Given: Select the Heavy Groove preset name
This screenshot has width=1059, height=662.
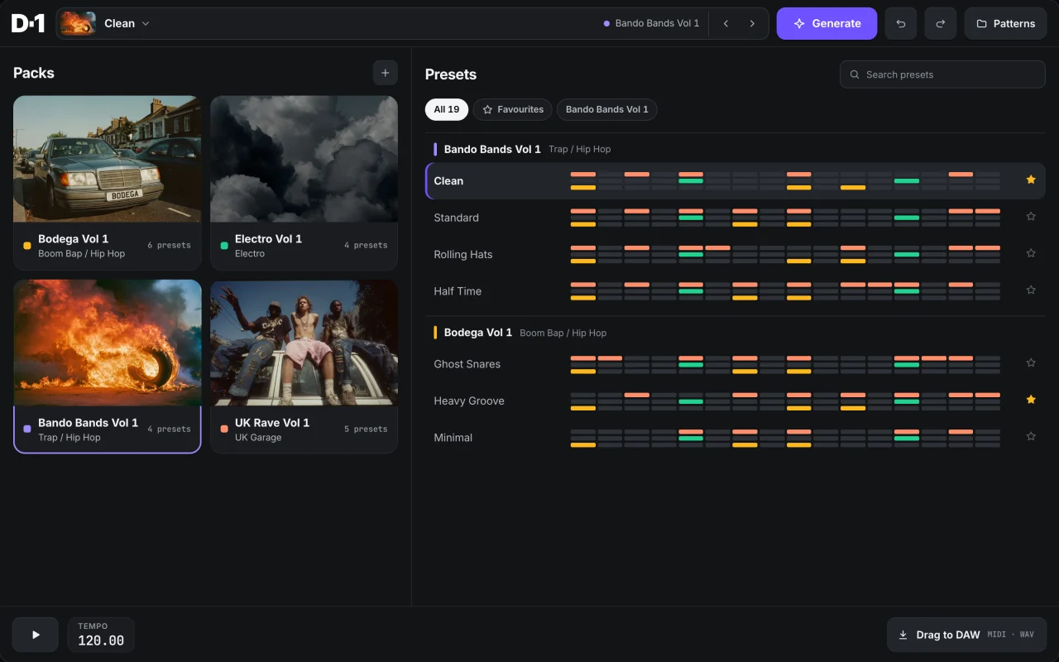Looking at the screenshot, I should (x=469, y=401).
